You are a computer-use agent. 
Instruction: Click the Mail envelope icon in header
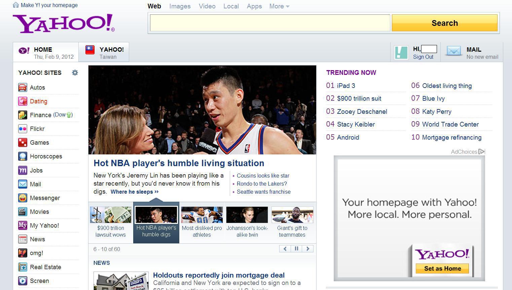tap(453, 51)
